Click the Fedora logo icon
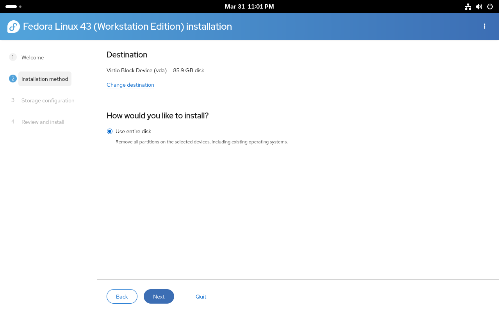Screen dimensions: 499x313 coord(14,27)
